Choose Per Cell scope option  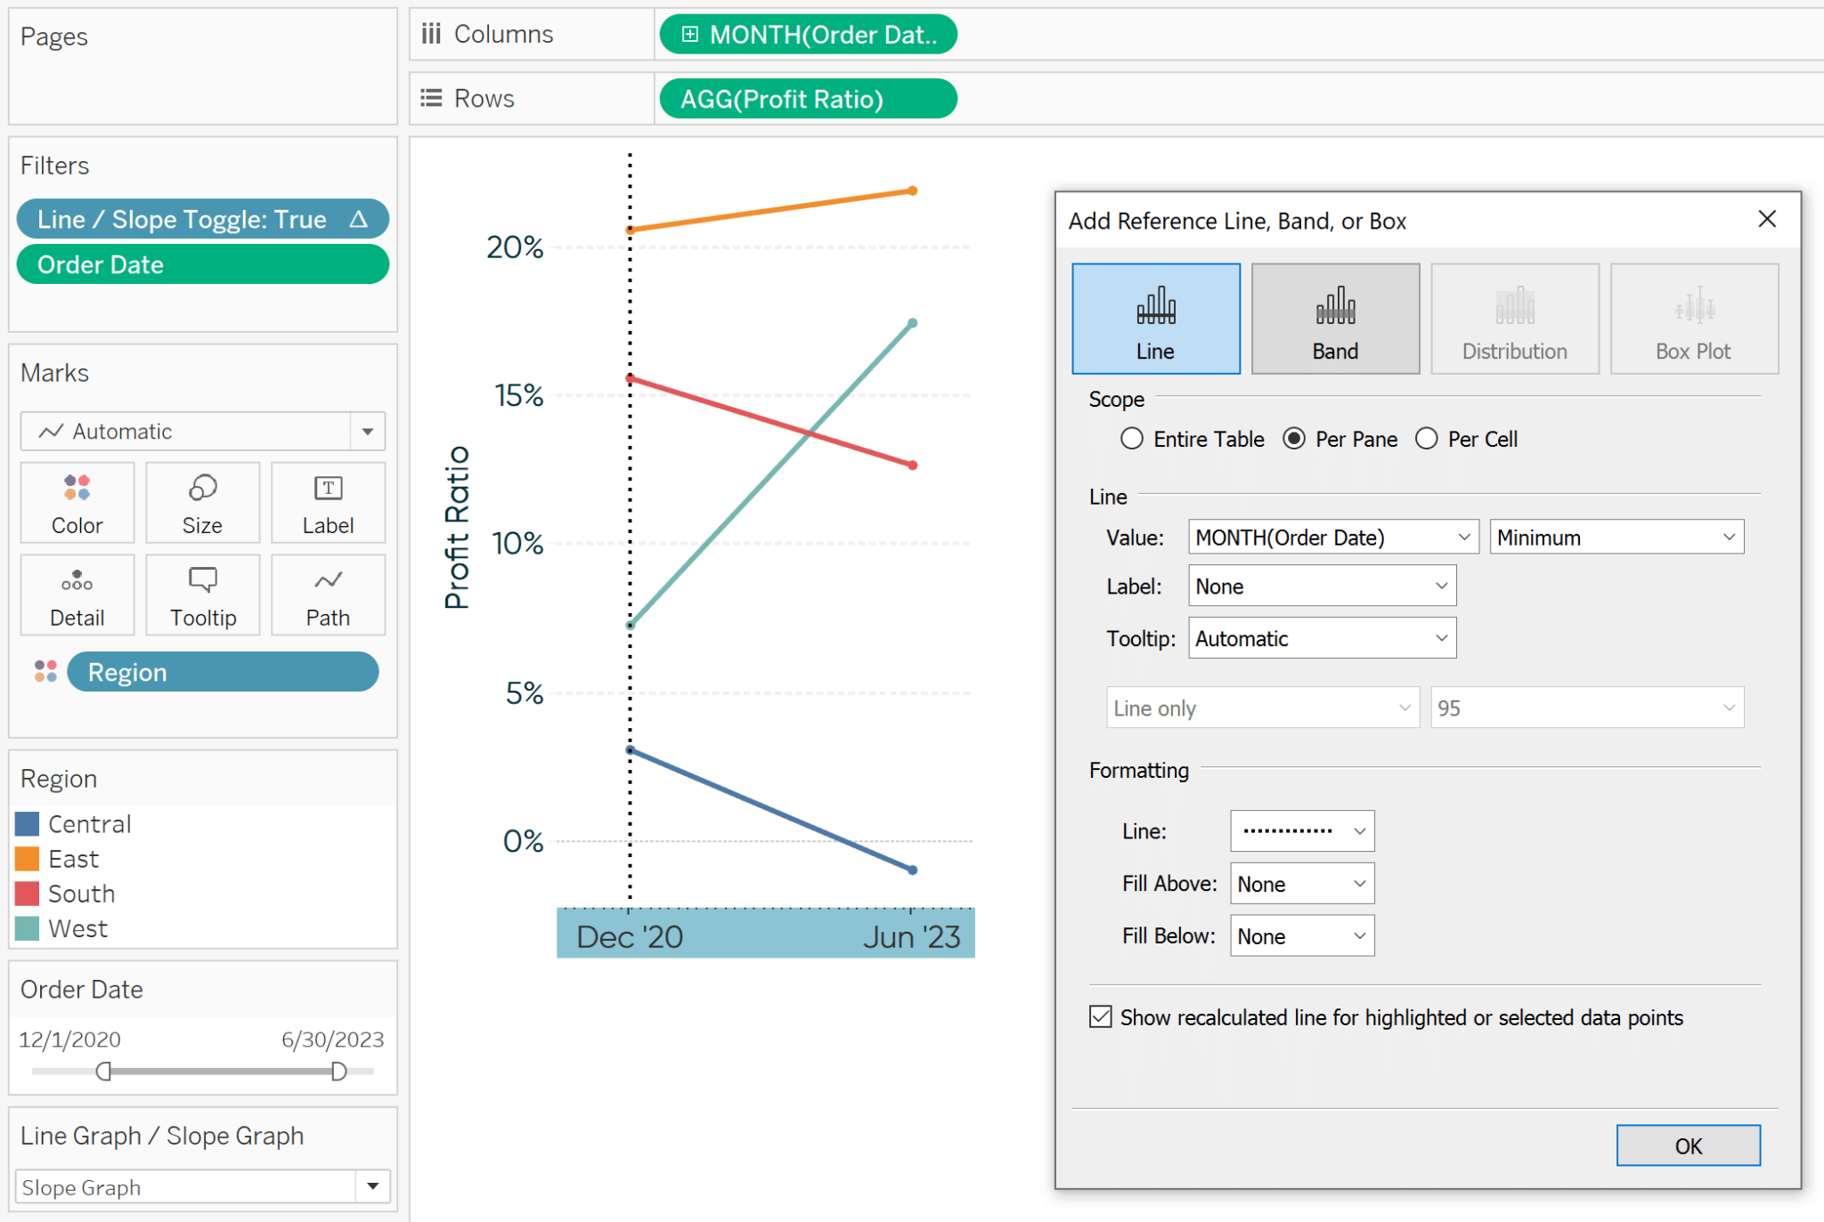(x=1428, y=439)
